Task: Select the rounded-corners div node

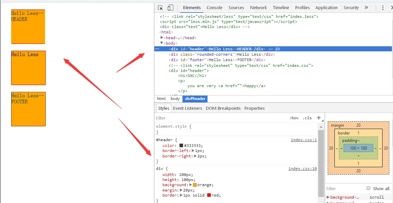Action: (x=222, y=54)
